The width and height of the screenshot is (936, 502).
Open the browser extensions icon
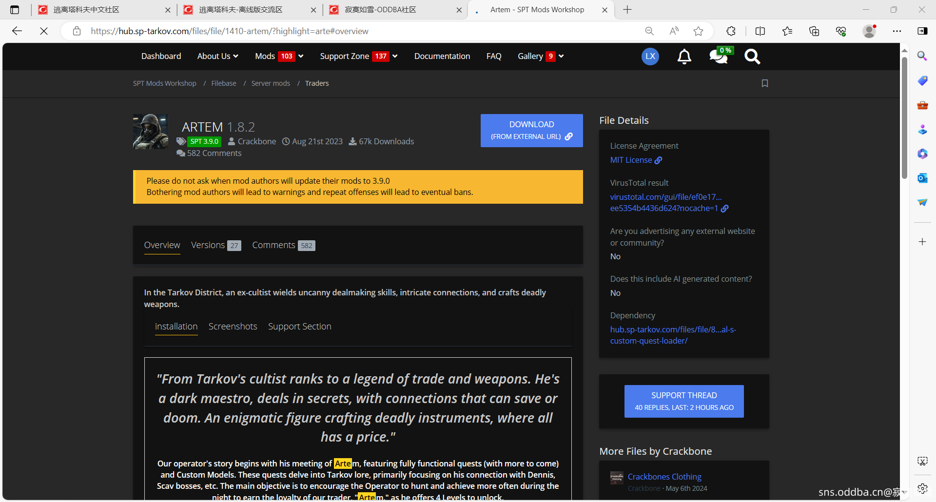(x=731, y=31)
